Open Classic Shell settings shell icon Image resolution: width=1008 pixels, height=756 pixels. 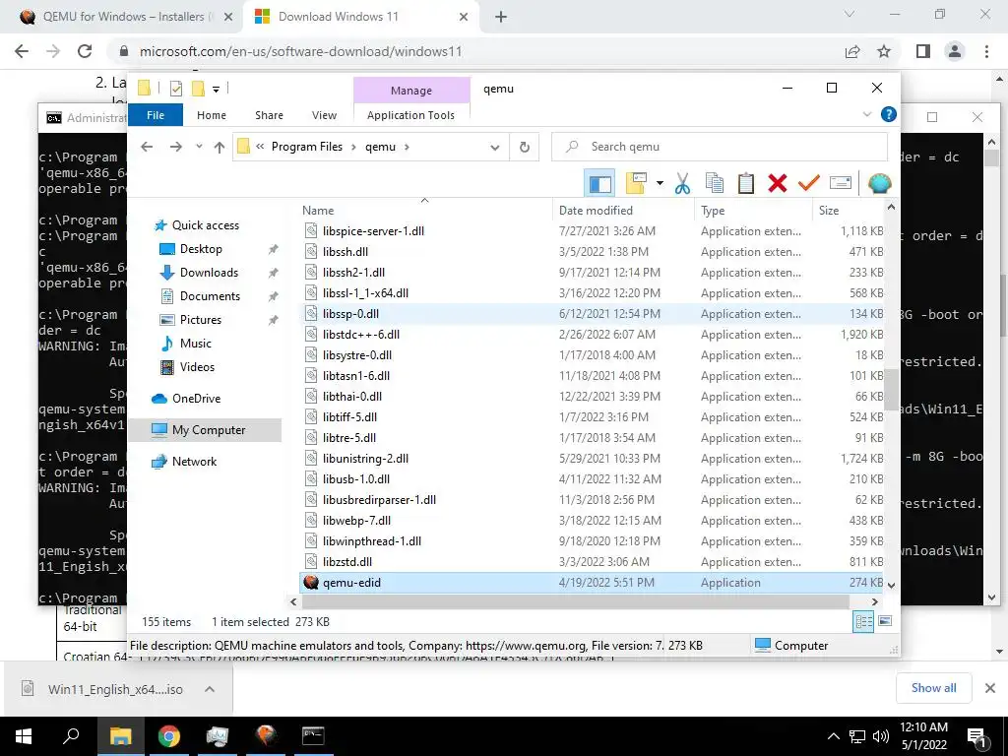click(879, 184)
